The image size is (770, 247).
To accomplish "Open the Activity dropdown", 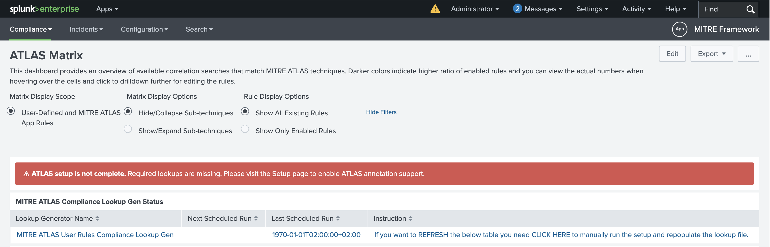I will 636,9.
